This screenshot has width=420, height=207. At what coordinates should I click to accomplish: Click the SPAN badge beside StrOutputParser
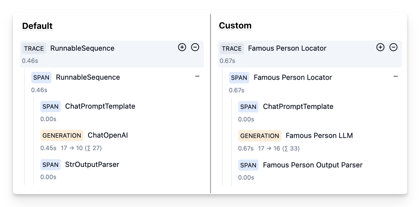tap(50, 165)
